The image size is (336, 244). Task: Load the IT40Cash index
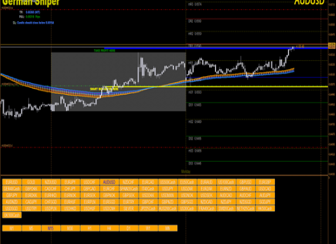coord(148,188)
